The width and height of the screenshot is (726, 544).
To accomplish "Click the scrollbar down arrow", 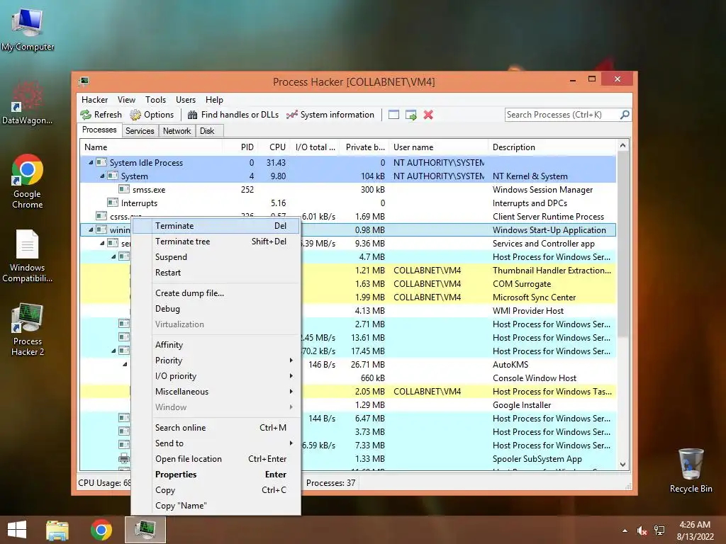I will (x=622, y=465).
